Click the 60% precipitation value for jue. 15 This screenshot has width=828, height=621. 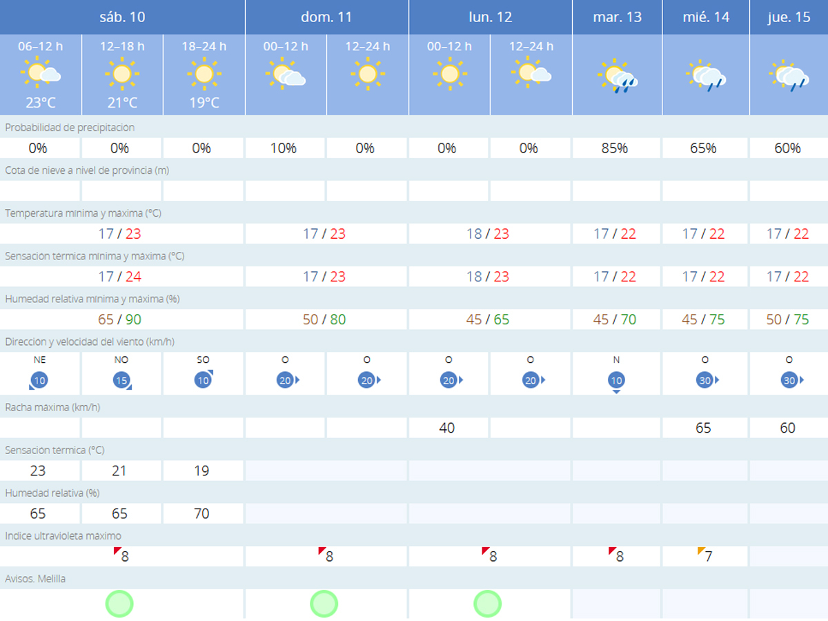coord(789,148)
